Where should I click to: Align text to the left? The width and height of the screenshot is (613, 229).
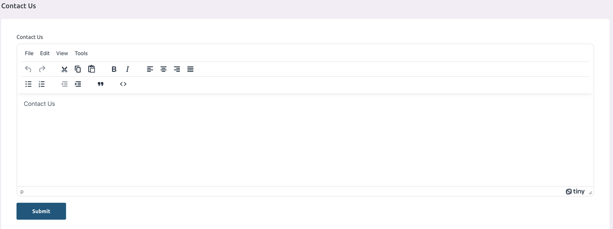tap(150, 69)
